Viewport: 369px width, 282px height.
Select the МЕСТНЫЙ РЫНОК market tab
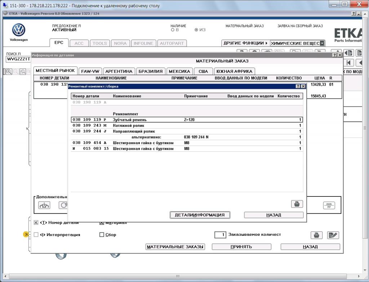click(55, 70)
